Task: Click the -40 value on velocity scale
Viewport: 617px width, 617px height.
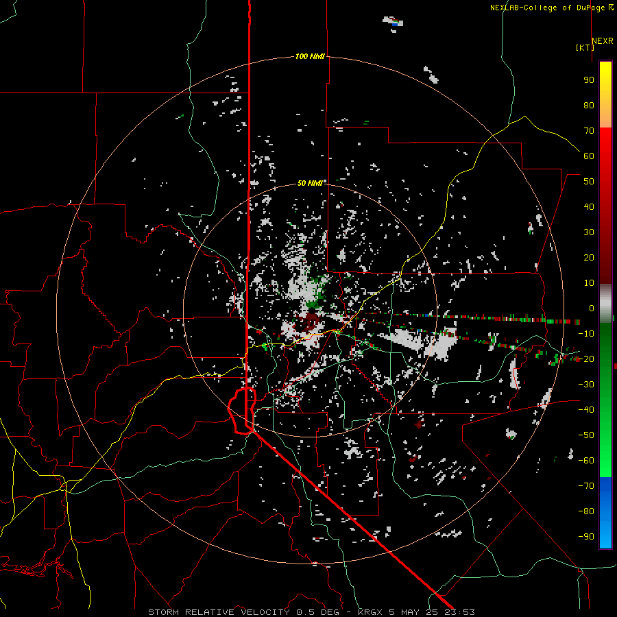Action: 586,410
